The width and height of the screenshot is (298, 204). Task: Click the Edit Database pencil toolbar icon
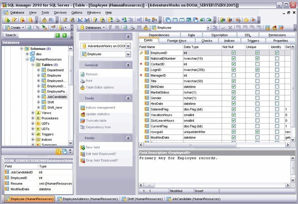14,20
